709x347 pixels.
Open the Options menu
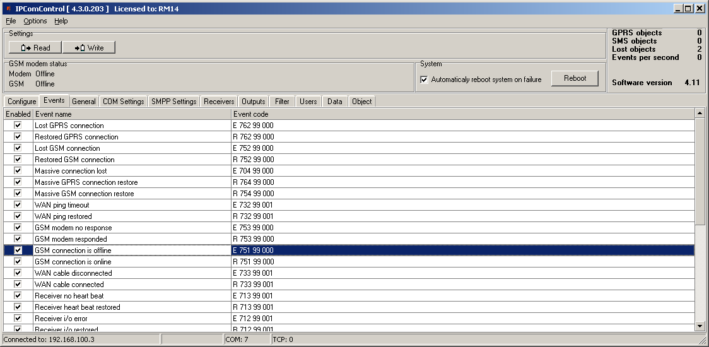click(x=35, y=21)
